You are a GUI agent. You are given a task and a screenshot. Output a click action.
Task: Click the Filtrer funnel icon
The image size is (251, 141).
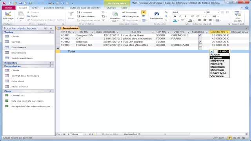(71, 14)
